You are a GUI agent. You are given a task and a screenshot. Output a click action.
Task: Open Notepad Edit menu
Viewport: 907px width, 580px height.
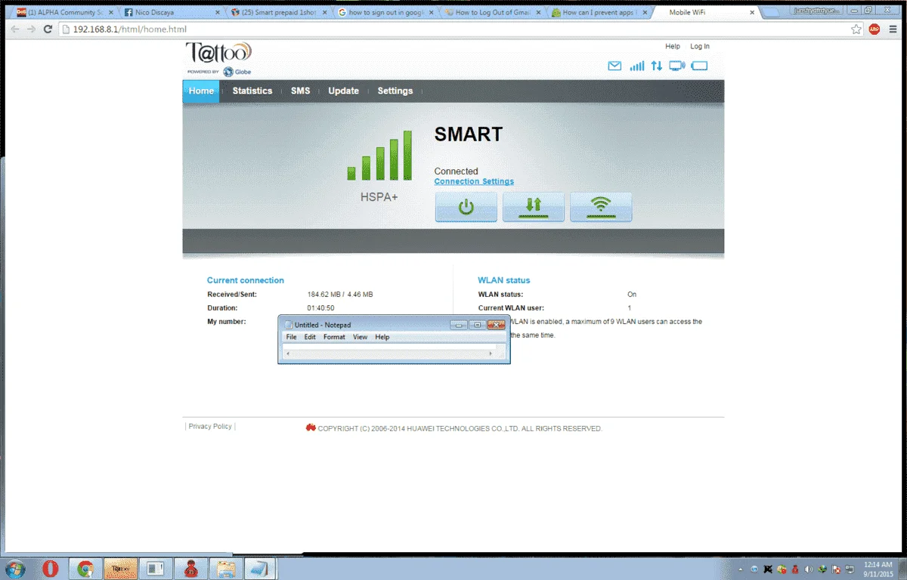(310, 337)
